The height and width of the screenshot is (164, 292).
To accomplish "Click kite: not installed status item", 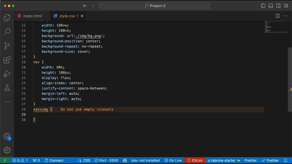I will 146,160.
